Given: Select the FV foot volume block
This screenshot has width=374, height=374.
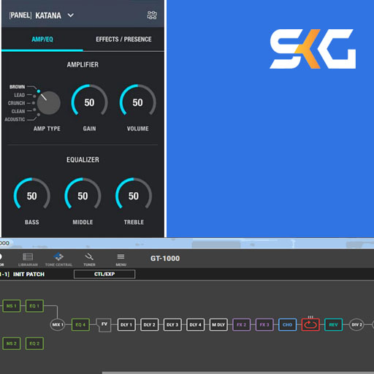Looking at the screenshot, I should pos(104,325).
